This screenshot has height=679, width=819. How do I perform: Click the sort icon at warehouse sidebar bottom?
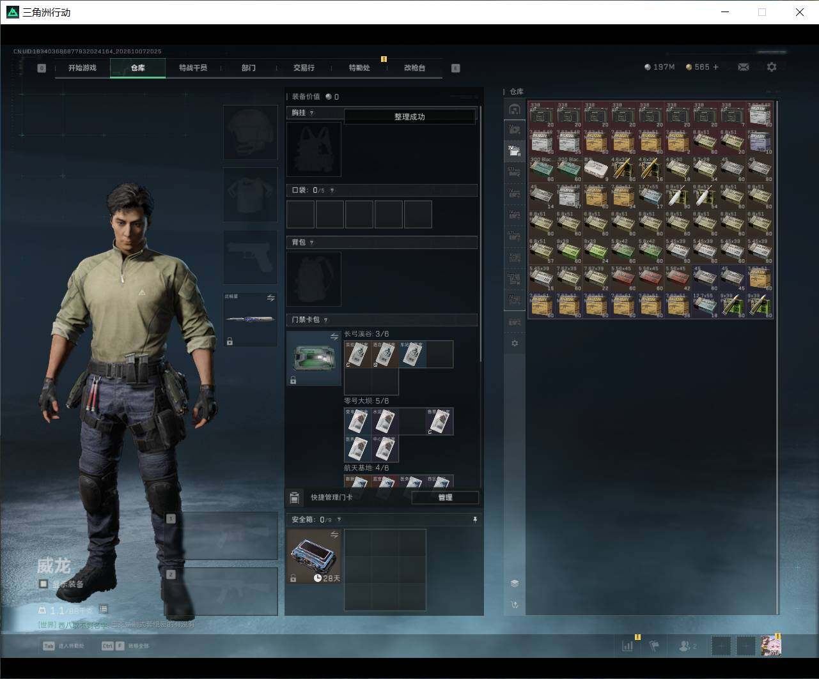515,604
